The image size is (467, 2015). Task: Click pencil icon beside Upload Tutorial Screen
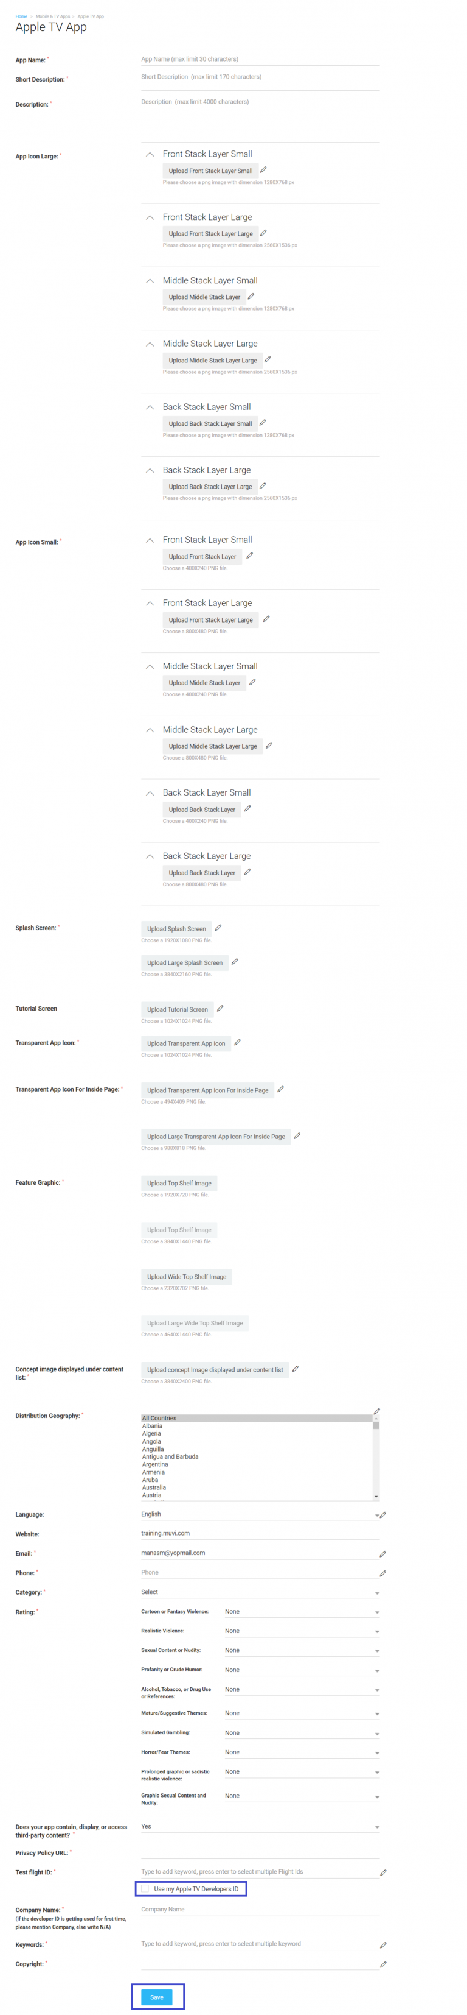pos(220,1008)
